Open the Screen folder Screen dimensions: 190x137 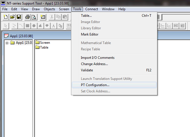coord(43,43)
